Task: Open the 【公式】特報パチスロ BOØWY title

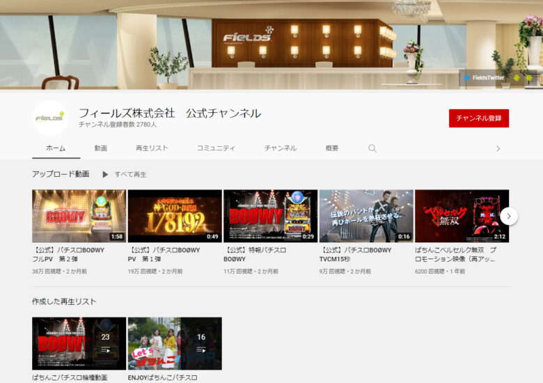Action: (255, 255)
